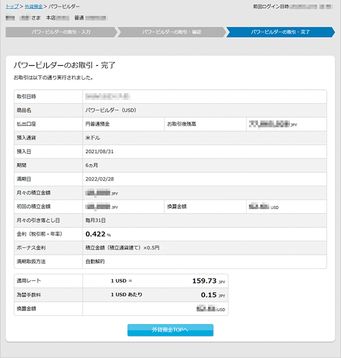Click the トップ breadcrumb link
The height and width of the screenshot is (358, 341).
12,6
